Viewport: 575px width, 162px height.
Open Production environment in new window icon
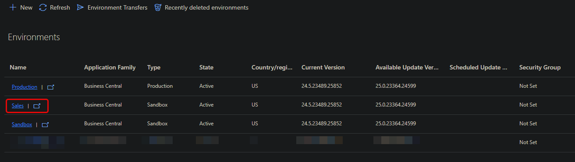click(51, 87)
